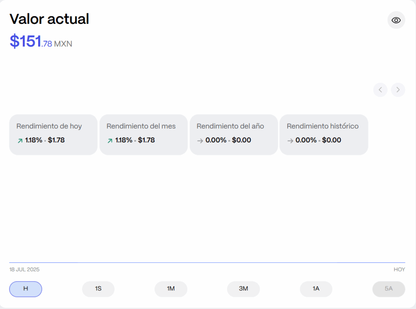Click the 18 JUL 2025 start date label
416x309 pixels.
[24, 270]
